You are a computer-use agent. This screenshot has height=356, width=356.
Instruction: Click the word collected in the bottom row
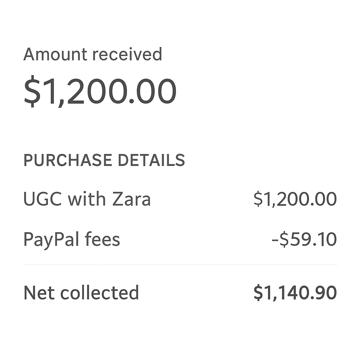[99, 293]
